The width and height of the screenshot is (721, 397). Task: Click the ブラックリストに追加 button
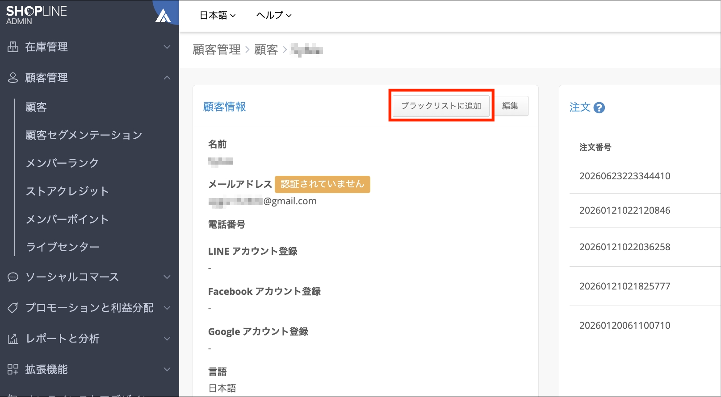[441, 106]
